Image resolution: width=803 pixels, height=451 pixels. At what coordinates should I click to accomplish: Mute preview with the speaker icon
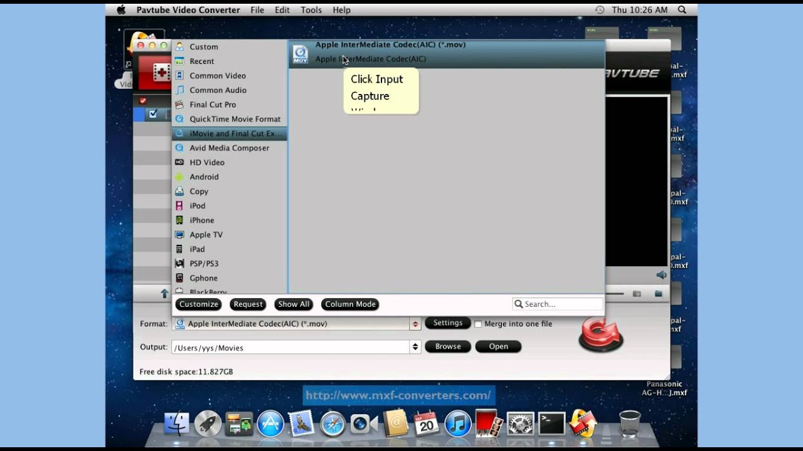(661, 275)
